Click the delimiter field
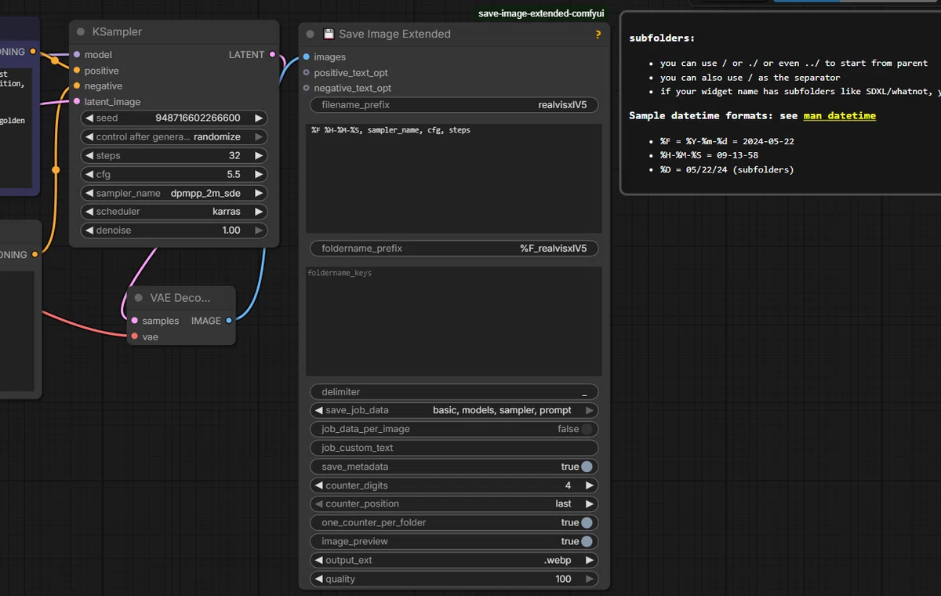The image size is (941, 596). 454,392
